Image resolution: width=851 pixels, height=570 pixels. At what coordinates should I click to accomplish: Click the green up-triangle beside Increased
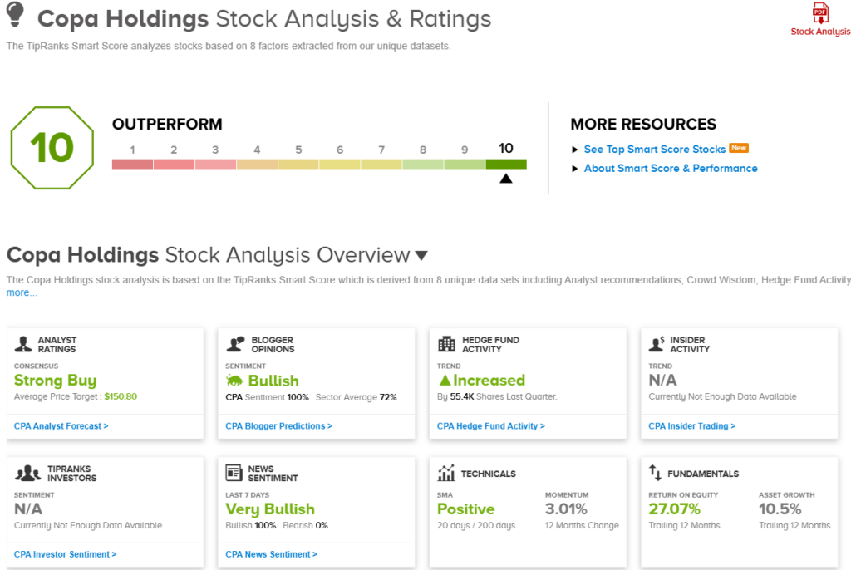pyautogui.click(x=445, y=380)
